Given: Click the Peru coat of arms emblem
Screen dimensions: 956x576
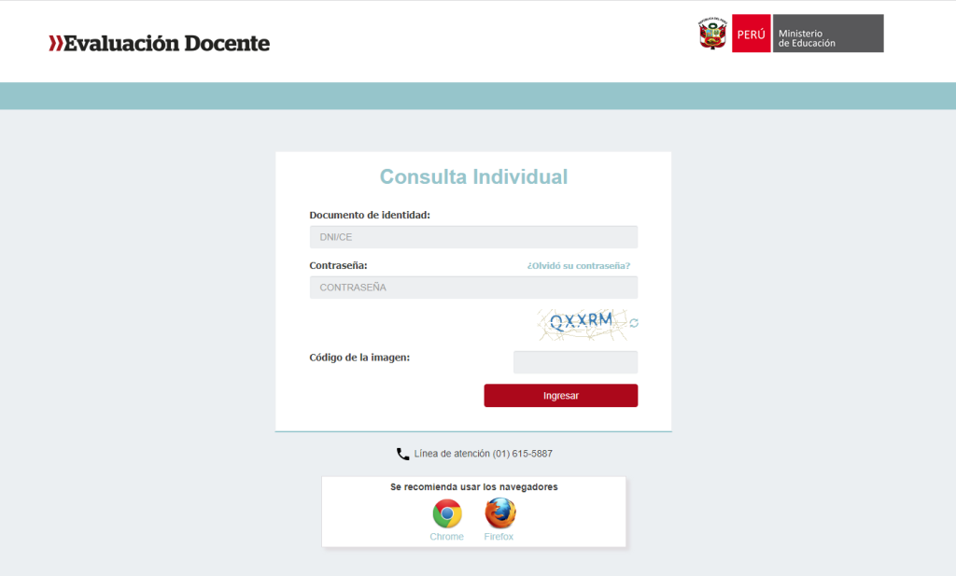Looking at the screenshot, I should point(712,34).
